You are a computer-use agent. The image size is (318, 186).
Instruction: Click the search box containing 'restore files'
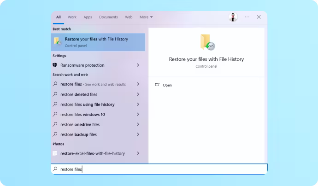coord(159,169)
